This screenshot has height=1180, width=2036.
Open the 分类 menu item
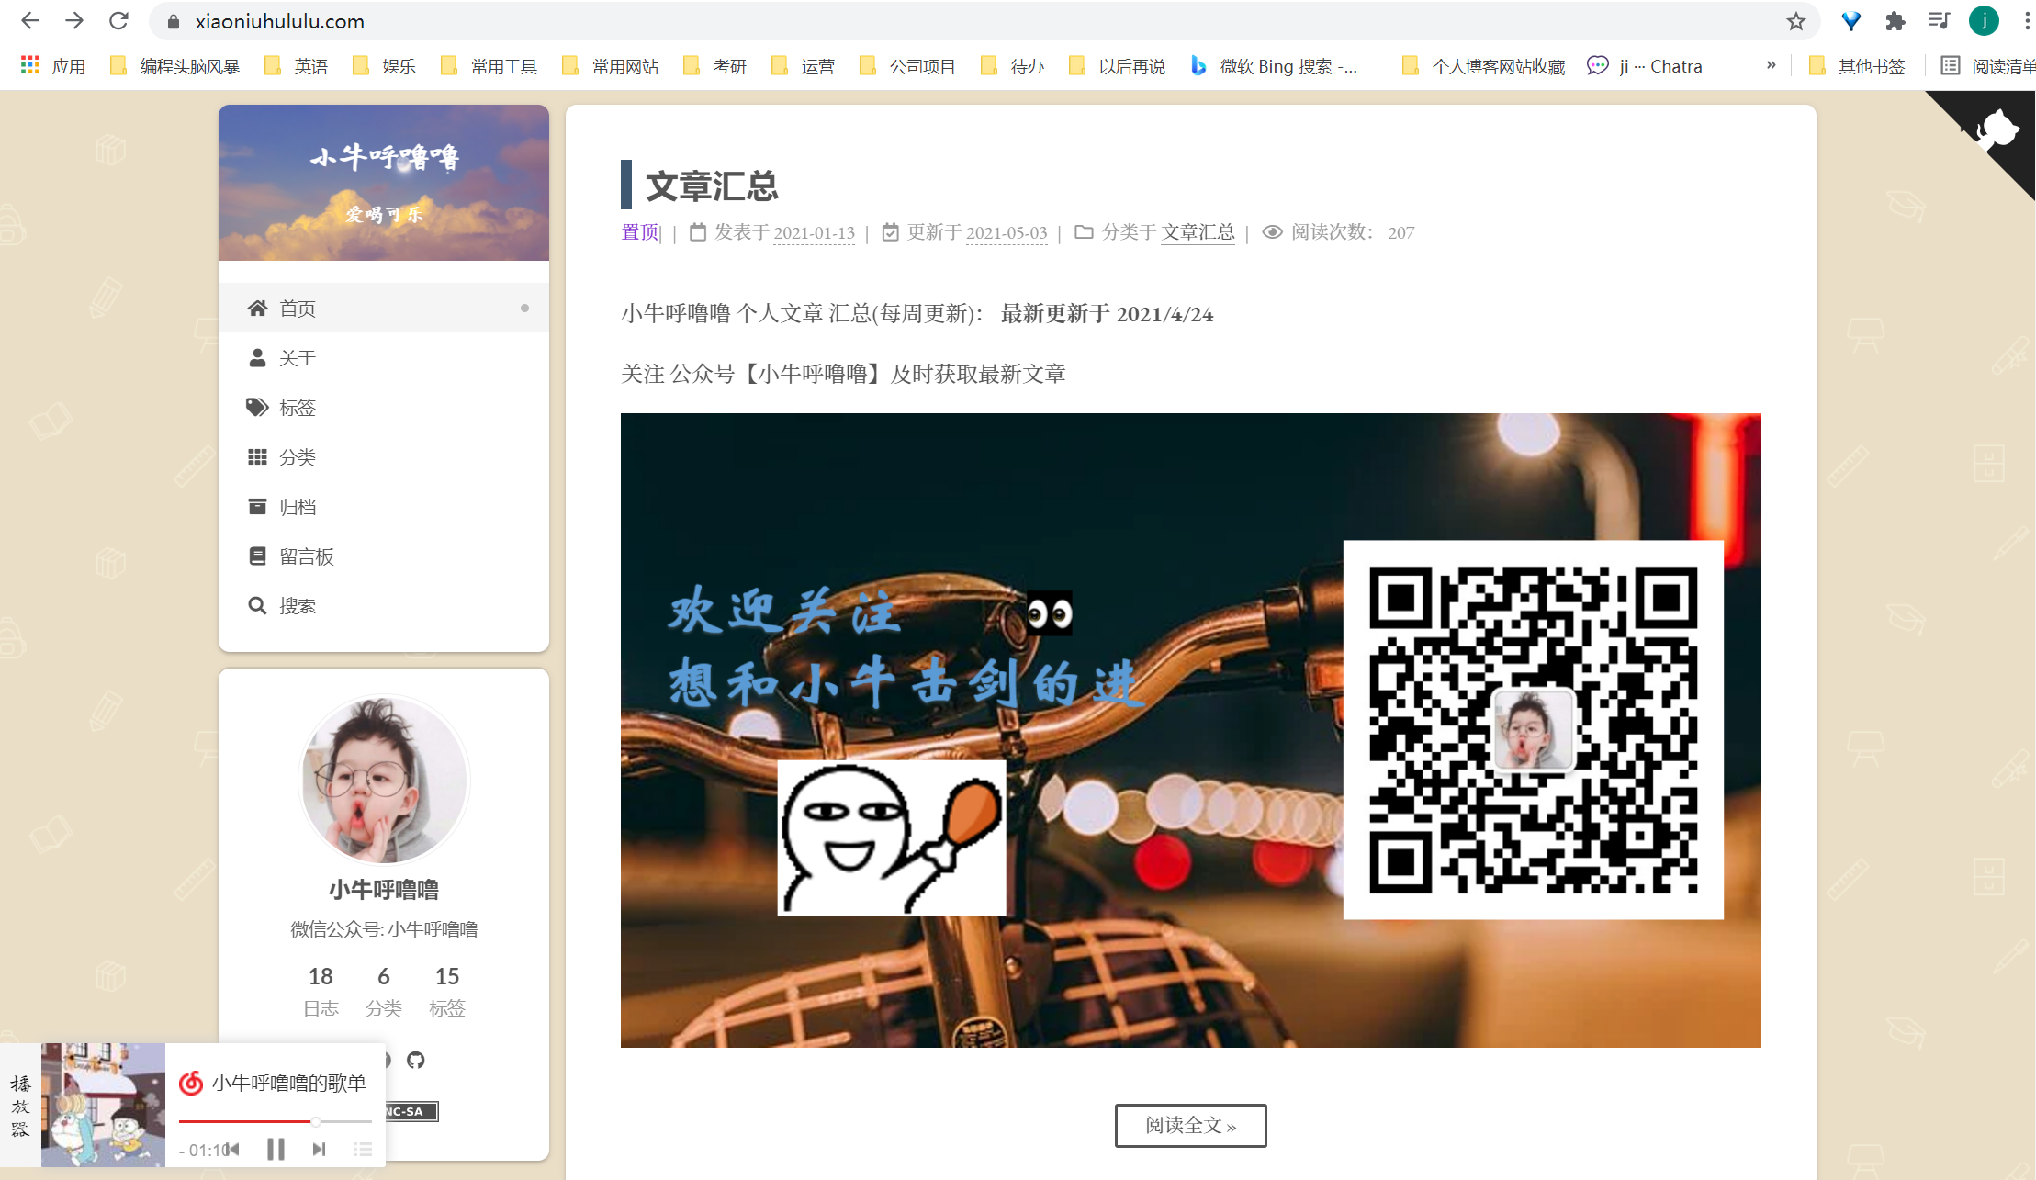384,457
